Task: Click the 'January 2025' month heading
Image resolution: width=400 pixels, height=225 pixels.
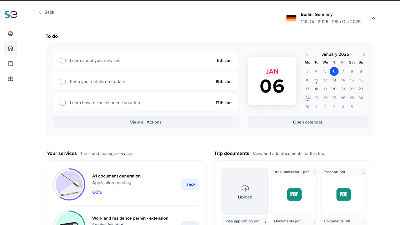Action: pyautogui.click(x=335, y=54)
